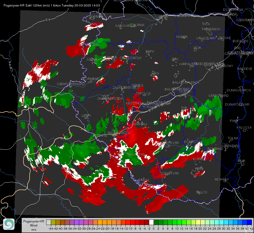Image resolution: width=254 pixels, height=233 pixels.
Task: Click the BICSKE city label
Action: coord(225,38)
